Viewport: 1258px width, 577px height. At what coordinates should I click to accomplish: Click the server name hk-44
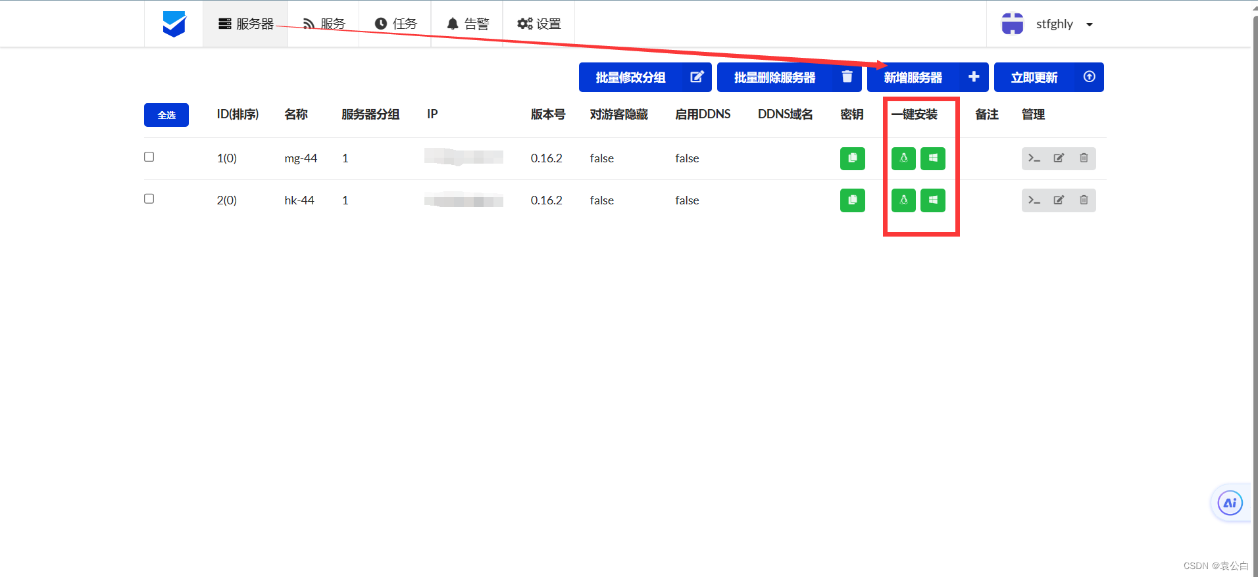click(x=299, y=200)
